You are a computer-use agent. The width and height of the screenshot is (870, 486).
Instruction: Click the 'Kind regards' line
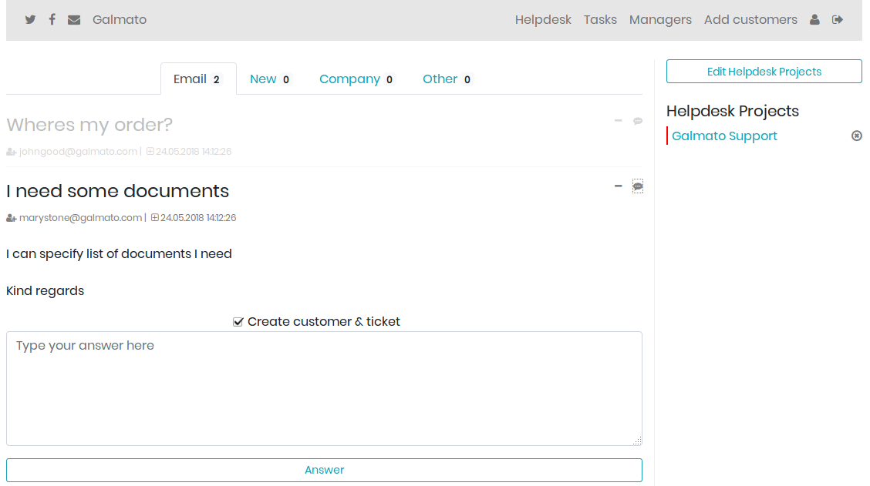click(45, 291)
